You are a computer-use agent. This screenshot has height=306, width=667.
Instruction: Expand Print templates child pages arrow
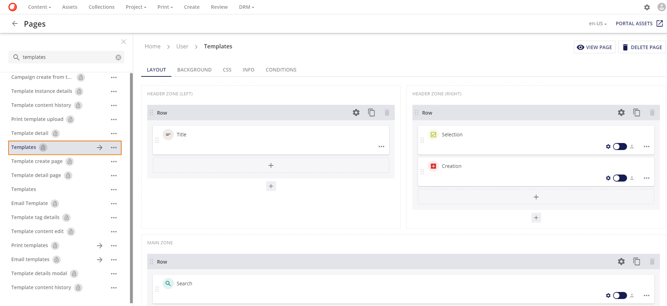tap(100, 246)
